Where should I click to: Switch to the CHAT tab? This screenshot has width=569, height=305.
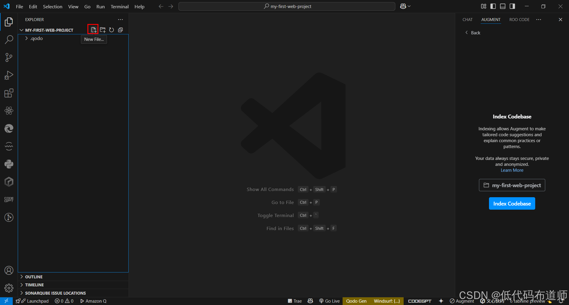(467, 20)
